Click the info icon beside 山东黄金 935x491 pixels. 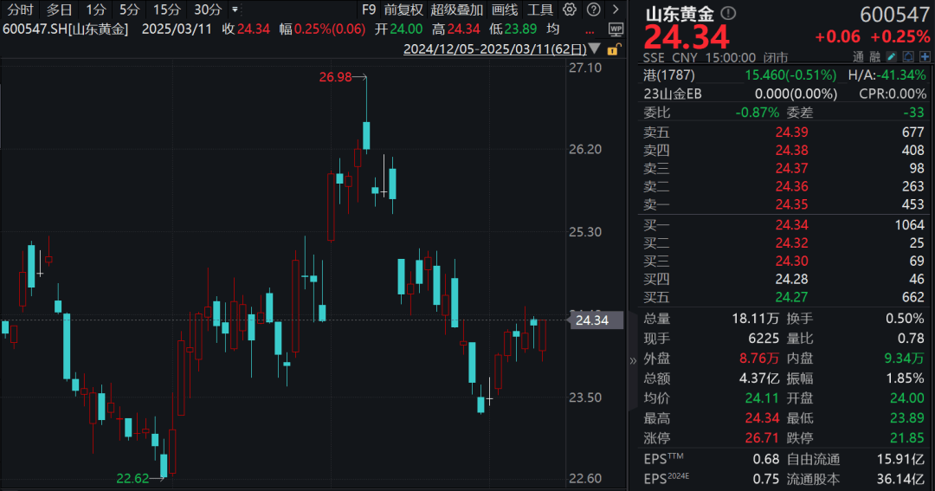[x=728, y=12]
